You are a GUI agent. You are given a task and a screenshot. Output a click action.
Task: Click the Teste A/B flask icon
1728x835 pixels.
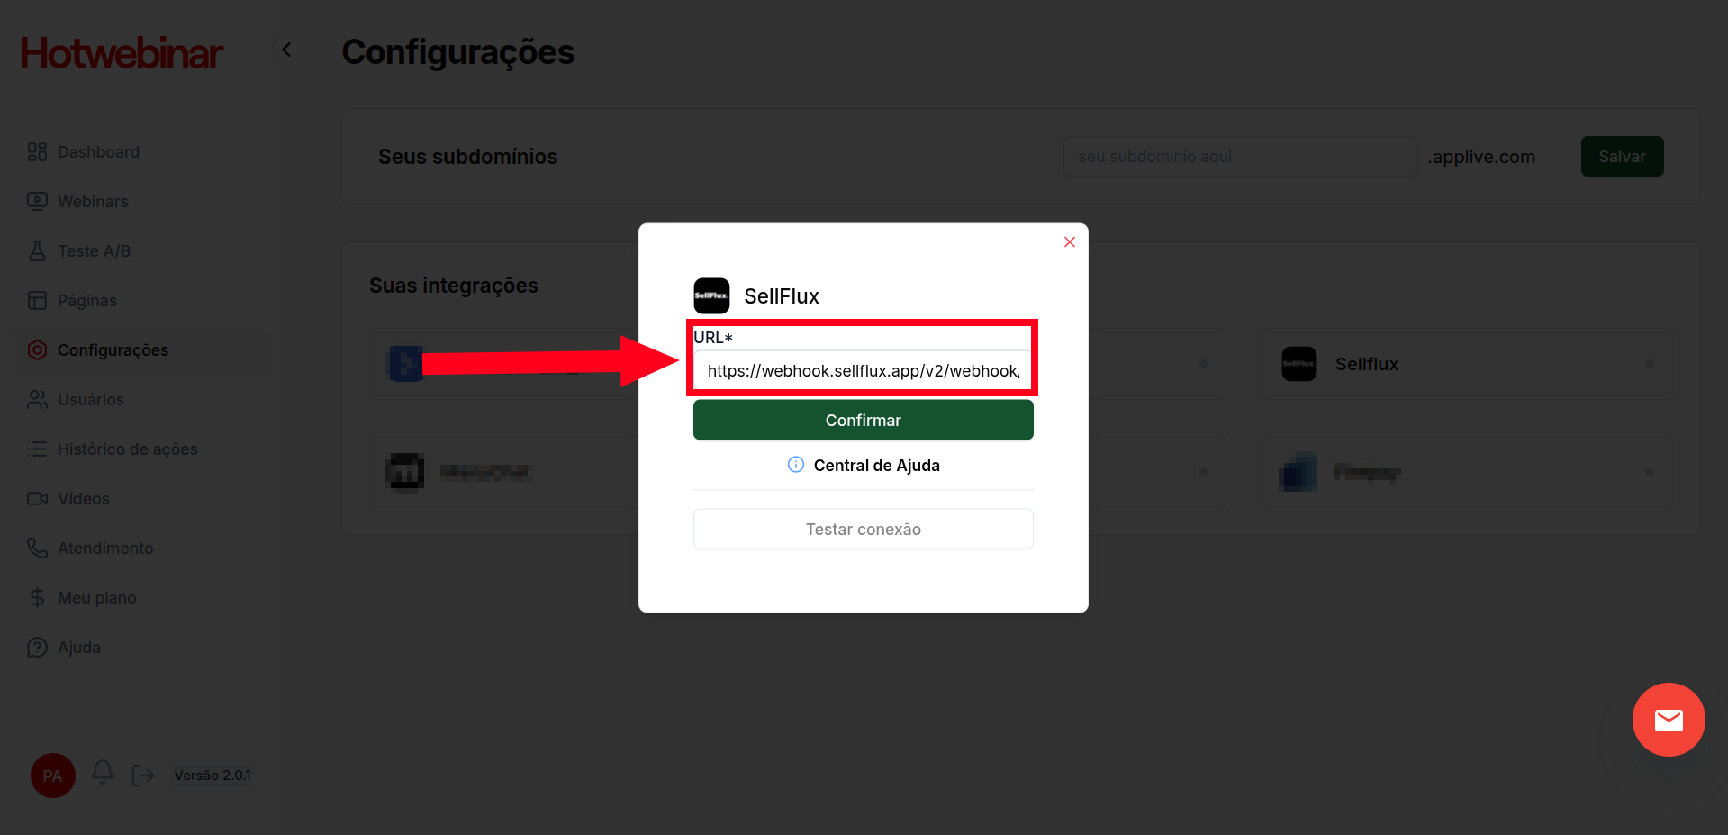click(x=37, y=251)
